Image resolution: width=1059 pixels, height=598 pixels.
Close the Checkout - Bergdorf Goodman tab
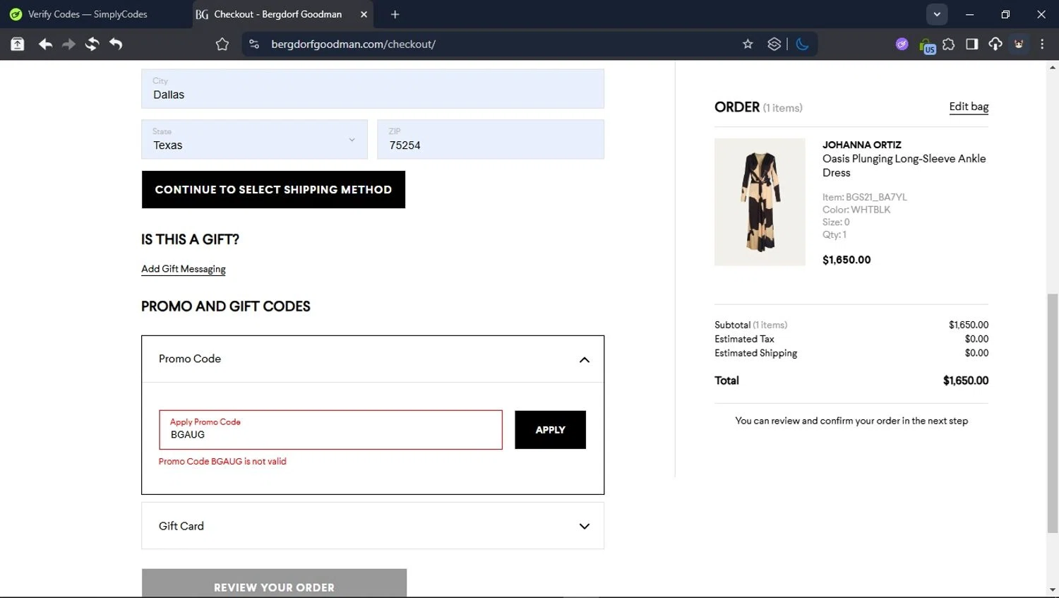click(x=364, y=14)
